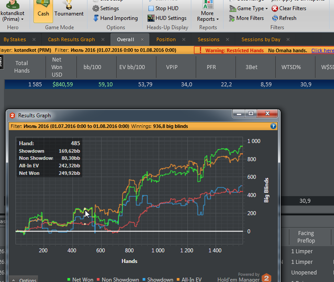Toggle Showdown legend series

pos(158,280)
